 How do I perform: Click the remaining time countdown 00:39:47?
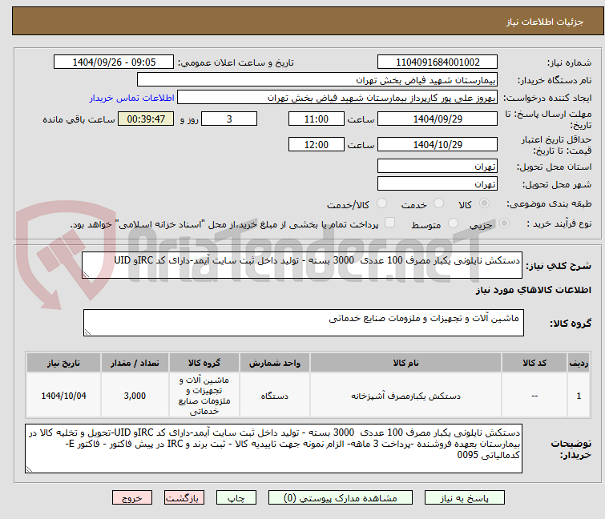(x=146, y=119)
